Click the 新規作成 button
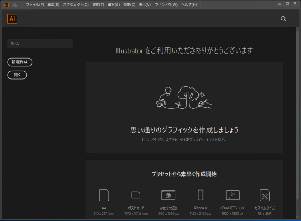301x221 pixels. 20,62
